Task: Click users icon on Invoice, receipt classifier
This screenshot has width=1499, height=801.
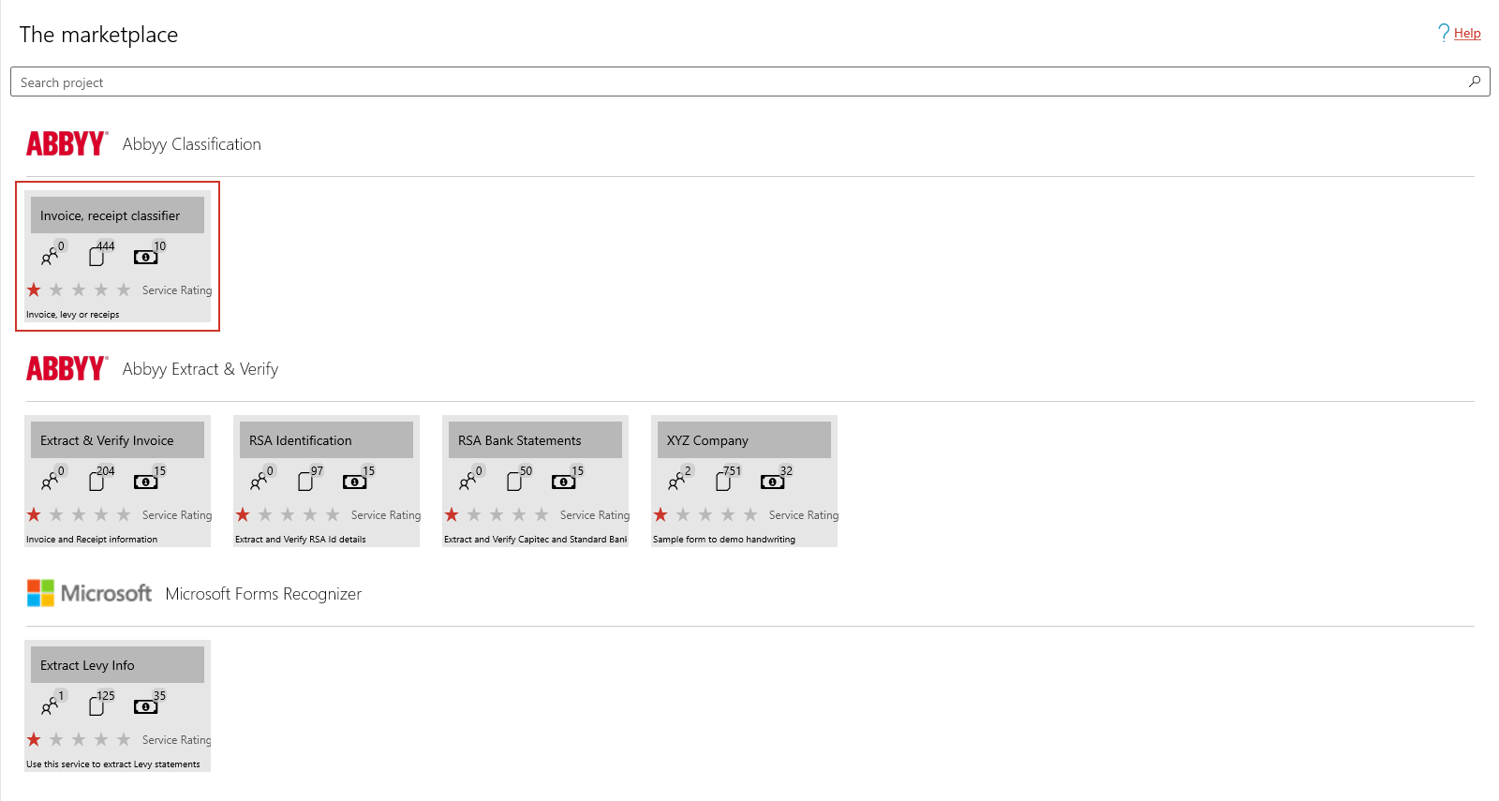Action: coord(50,256)
